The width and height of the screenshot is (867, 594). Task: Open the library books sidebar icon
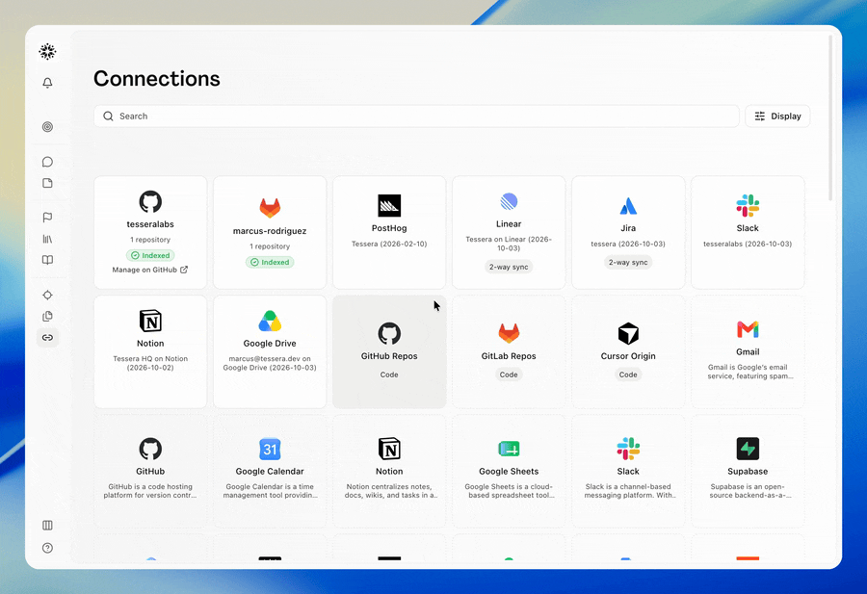pos(47,239)
